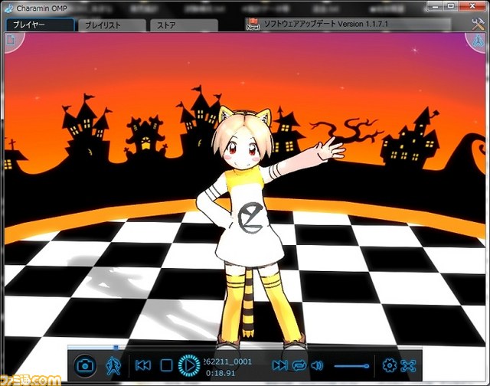Viewport: 490px width, 386px height.
Task: Click the character pose icon in control bar
Action: (x=113, y=365)
